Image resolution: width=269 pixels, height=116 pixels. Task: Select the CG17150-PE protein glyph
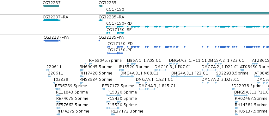tap(115, 53)
